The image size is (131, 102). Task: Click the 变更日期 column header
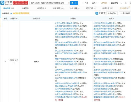(14, 18)
